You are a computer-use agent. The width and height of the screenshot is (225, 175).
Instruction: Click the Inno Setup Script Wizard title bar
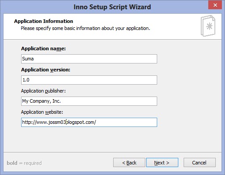click(x=112, y=7)
